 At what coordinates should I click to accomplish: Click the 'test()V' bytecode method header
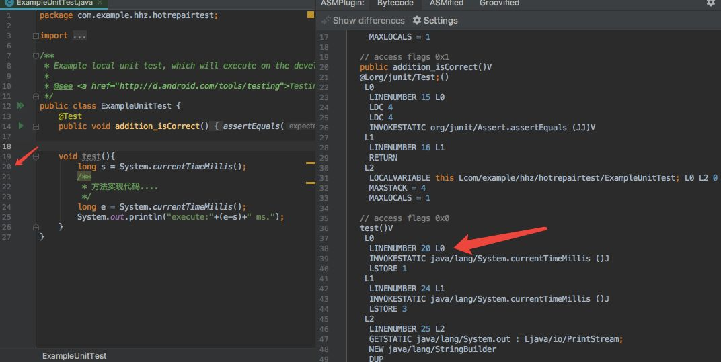376,228
